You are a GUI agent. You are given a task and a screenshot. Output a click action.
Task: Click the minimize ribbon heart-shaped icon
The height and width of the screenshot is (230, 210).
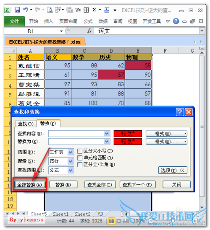coord(168,21)
